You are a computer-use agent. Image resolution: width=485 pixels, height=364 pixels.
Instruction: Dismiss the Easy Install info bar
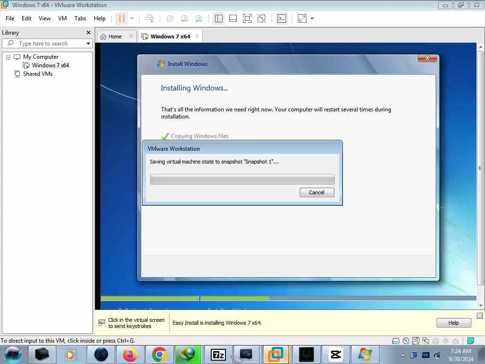click(x=480, y=316)
